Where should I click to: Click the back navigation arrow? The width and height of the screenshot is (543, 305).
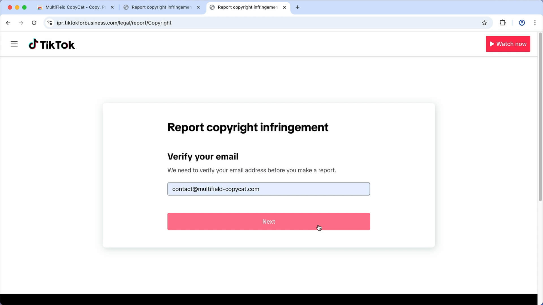[x=8, y=23]
